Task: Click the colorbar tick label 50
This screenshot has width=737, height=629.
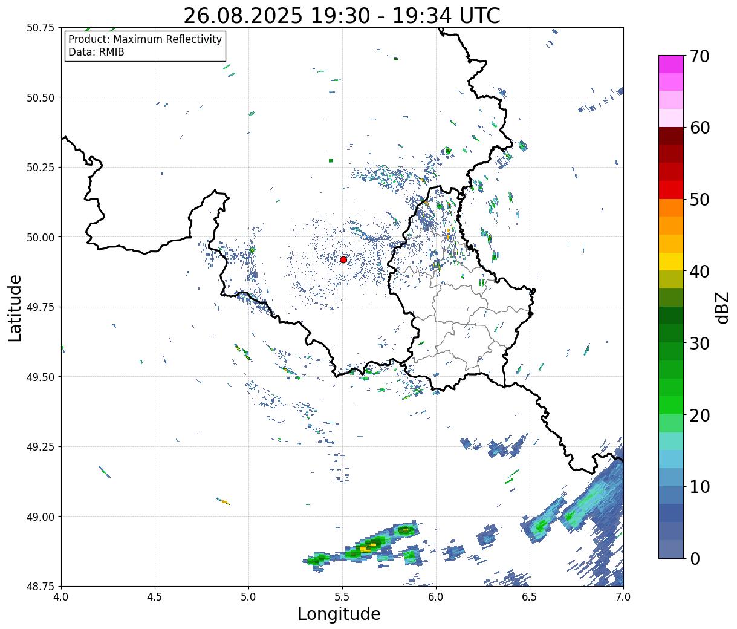Action: pos(700,200)
